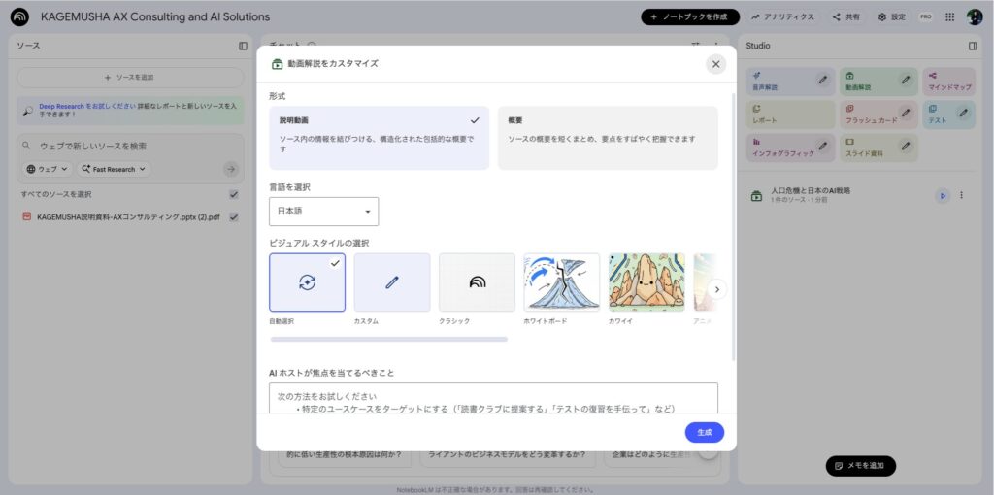Open the Fast Research dropdown
994x495 pixels.
click(115, 169)
